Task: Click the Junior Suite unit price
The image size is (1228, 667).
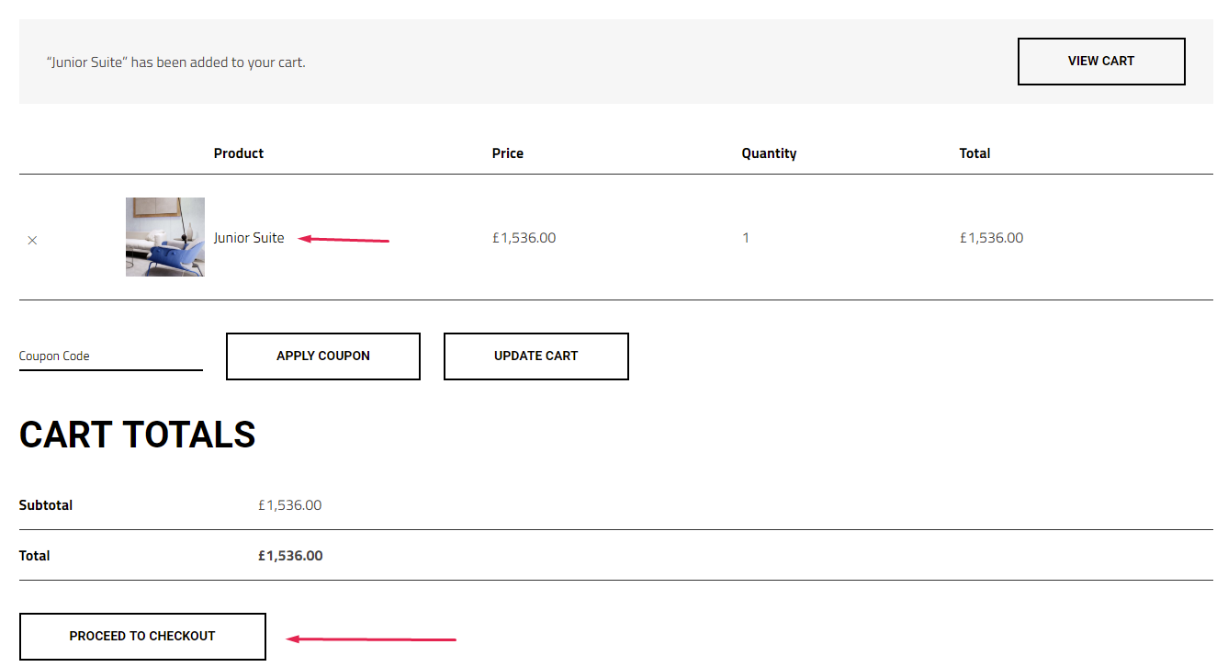Action: [524, 238]
